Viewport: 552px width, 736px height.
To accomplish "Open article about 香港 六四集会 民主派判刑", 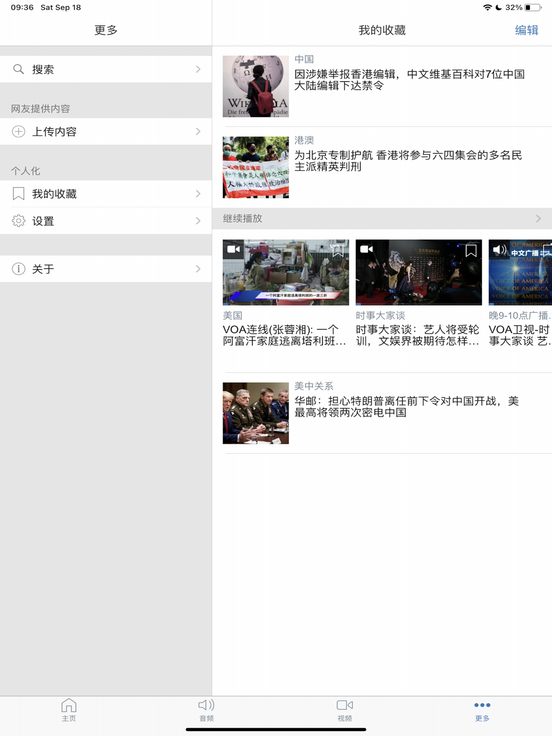I will 408,161.
